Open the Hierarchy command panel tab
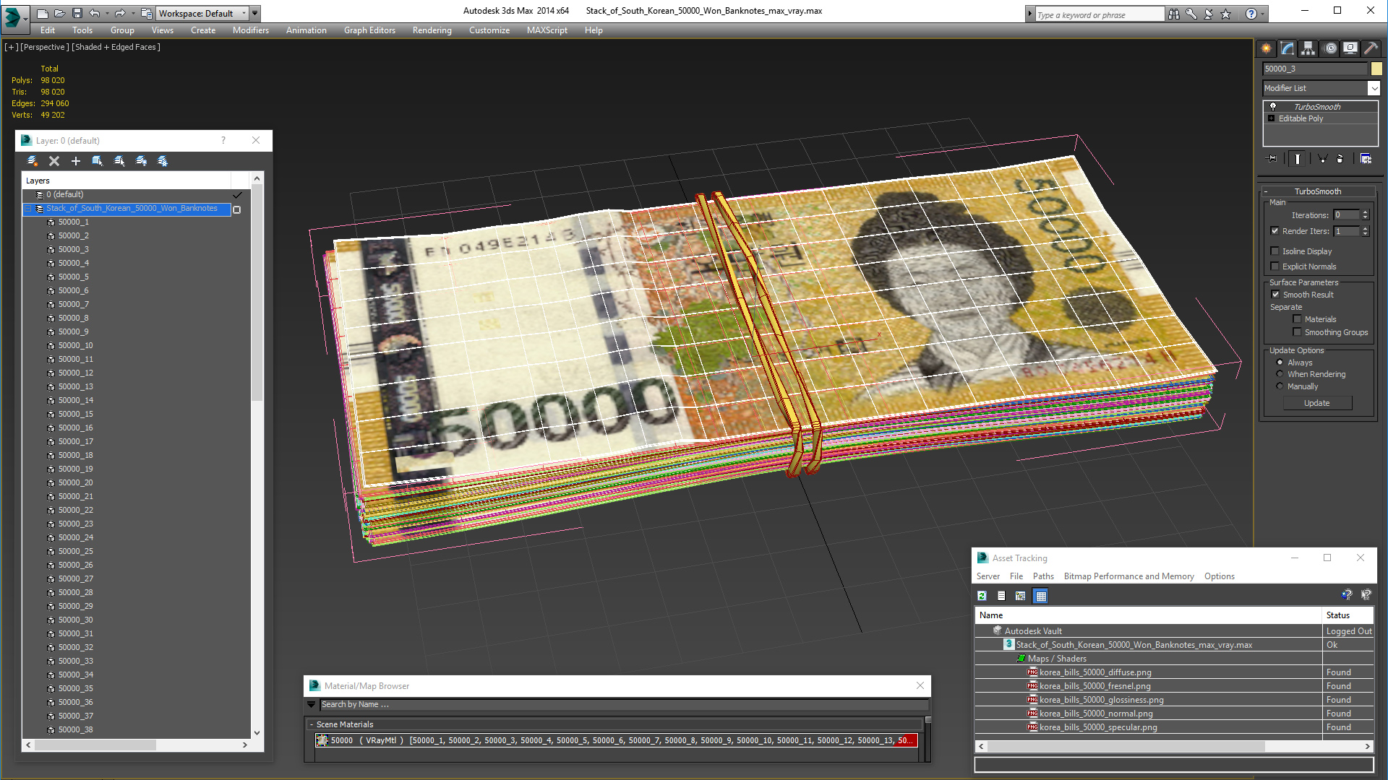 pos(1308,48)
